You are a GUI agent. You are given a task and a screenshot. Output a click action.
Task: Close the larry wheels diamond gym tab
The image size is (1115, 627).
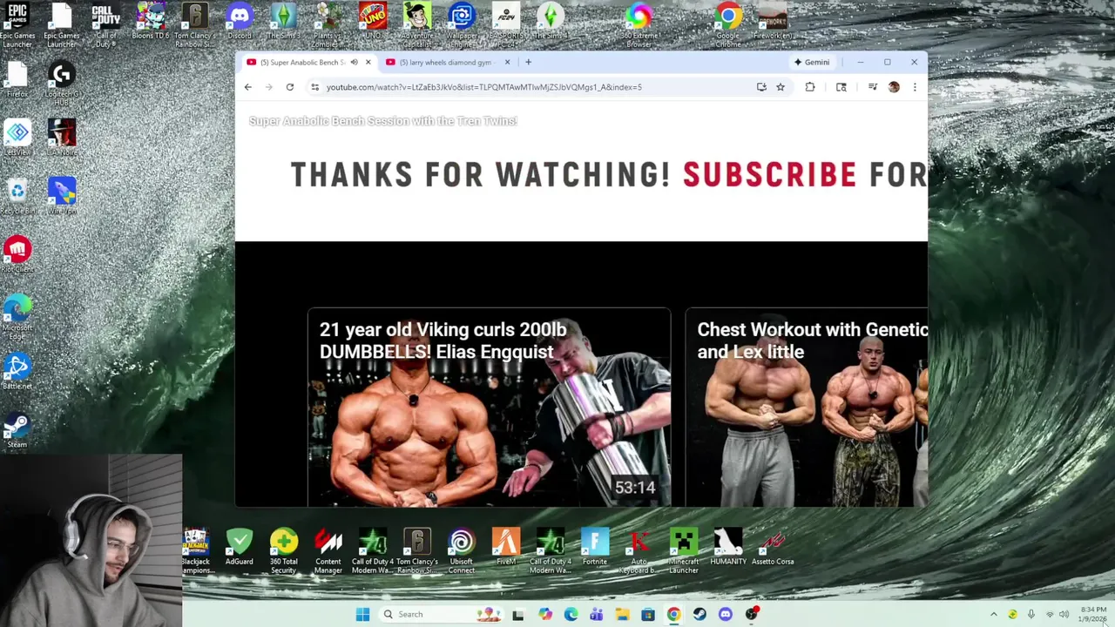[x=507, y=62]
